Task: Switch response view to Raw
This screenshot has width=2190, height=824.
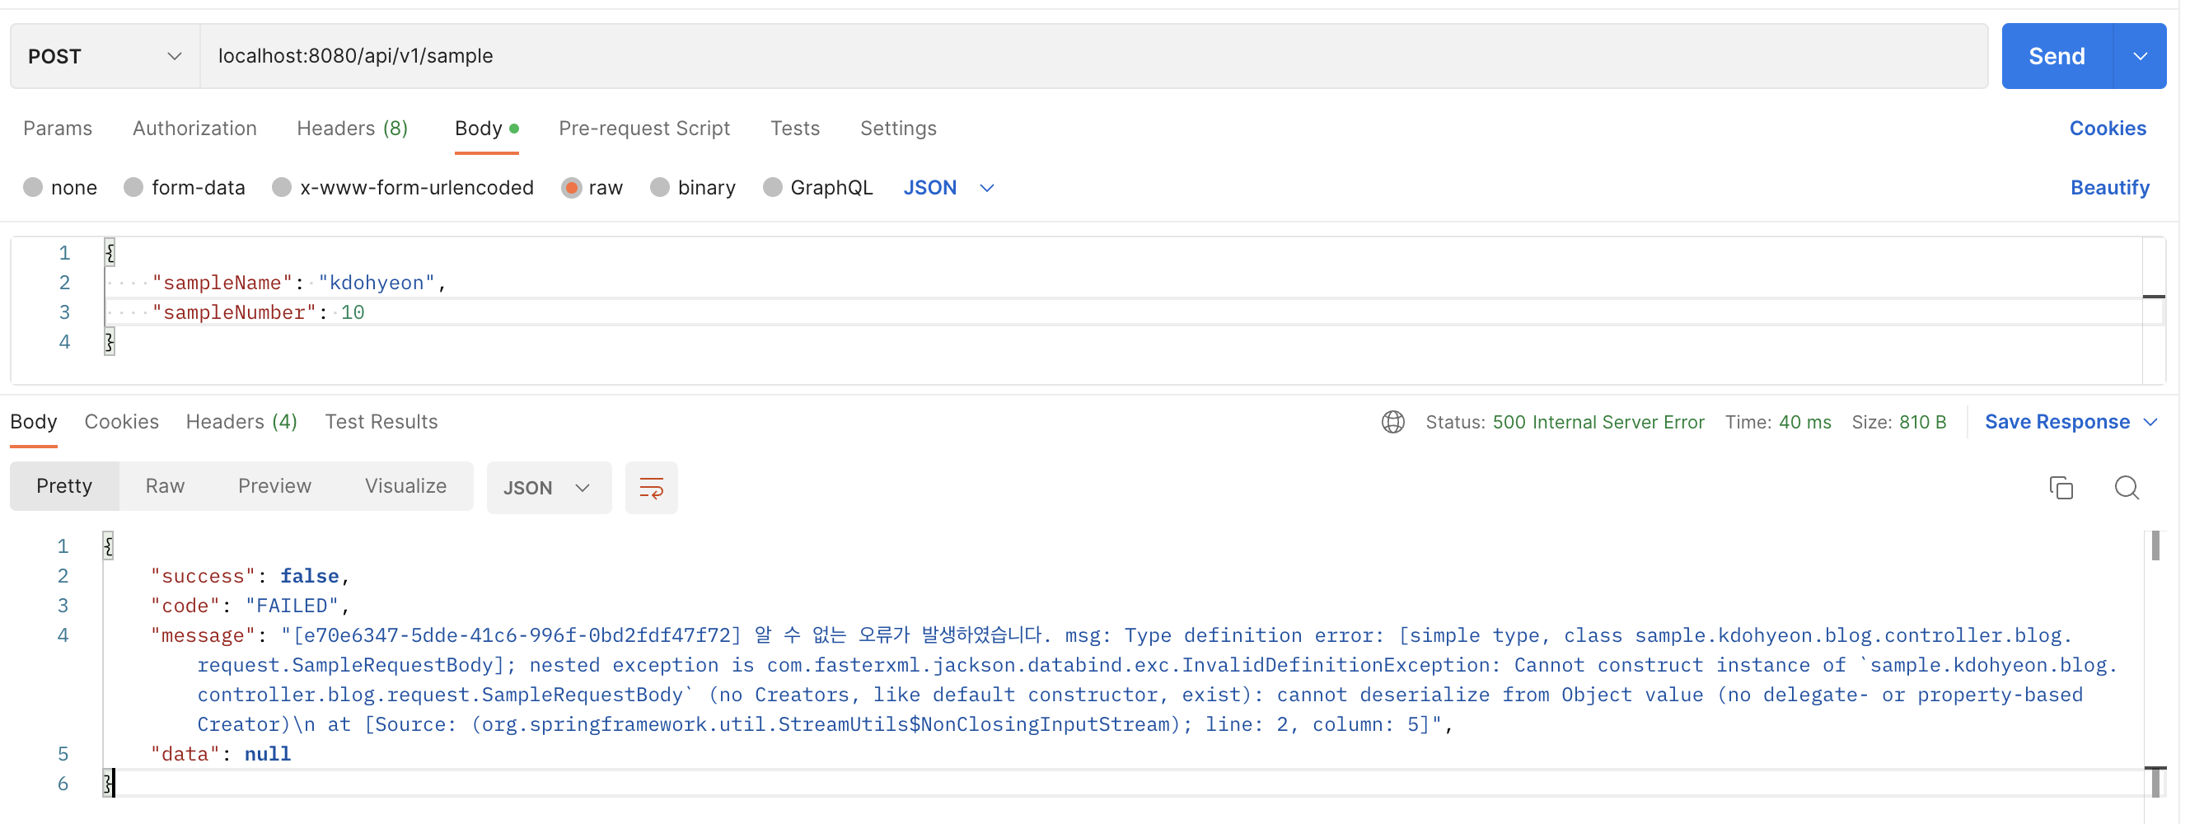Action: (x=165, y=486)
